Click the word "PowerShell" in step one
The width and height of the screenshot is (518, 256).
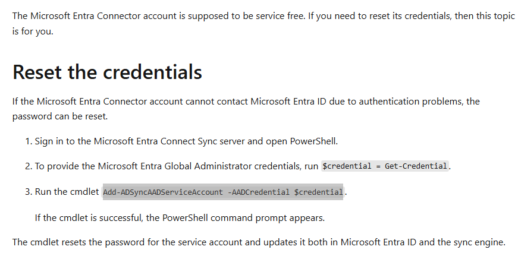point(314,142)
